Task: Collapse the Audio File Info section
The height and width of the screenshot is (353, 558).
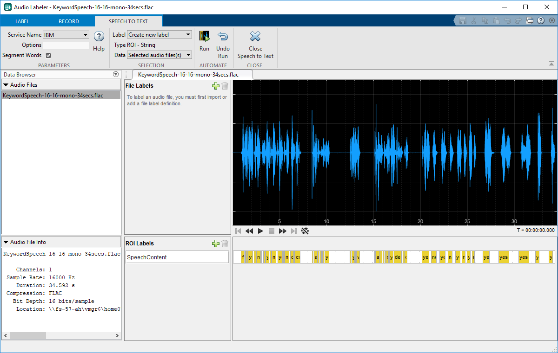Action: point(6,242)
